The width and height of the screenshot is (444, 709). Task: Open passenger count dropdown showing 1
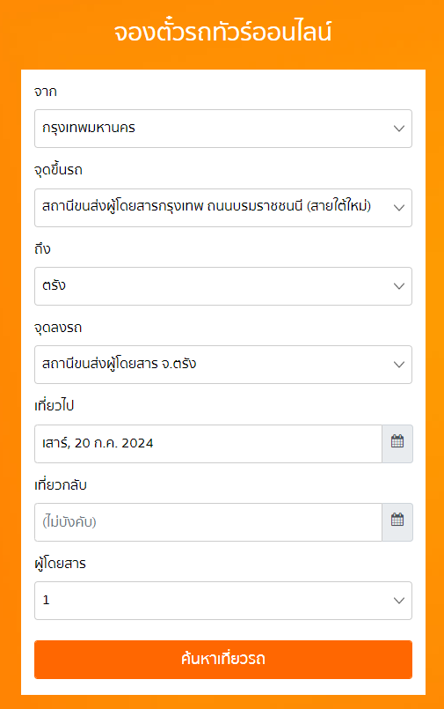(223, 601)
